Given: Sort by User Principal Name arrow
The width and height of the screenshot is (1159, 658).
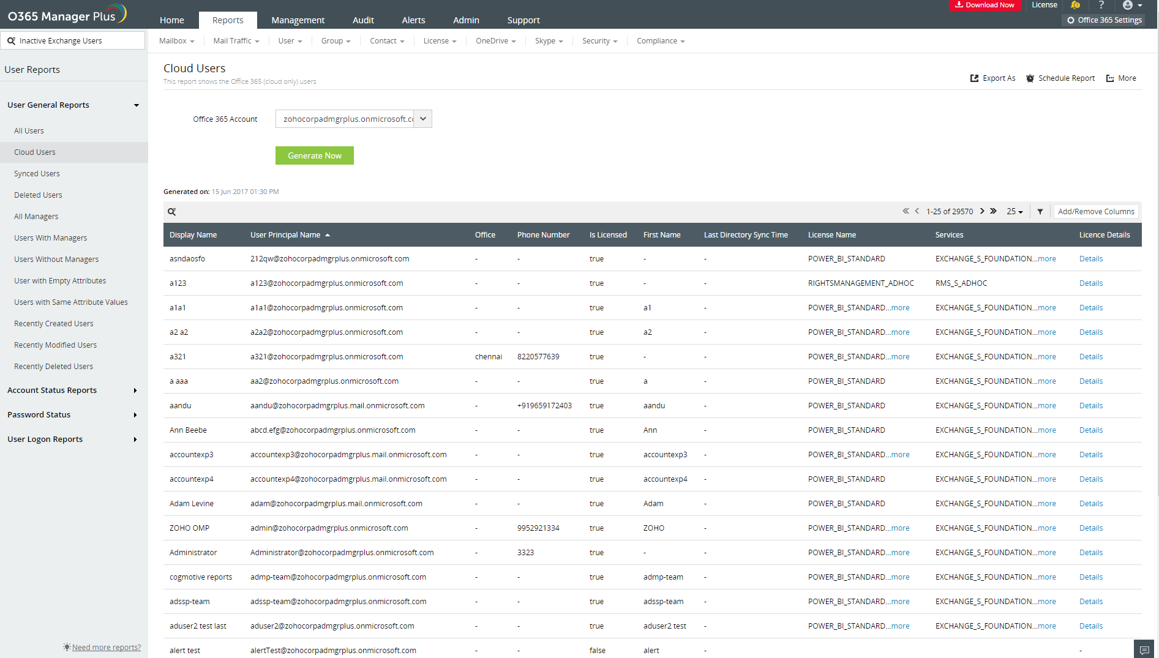Looking at the screenshot, I should click(x=328, y=235).
